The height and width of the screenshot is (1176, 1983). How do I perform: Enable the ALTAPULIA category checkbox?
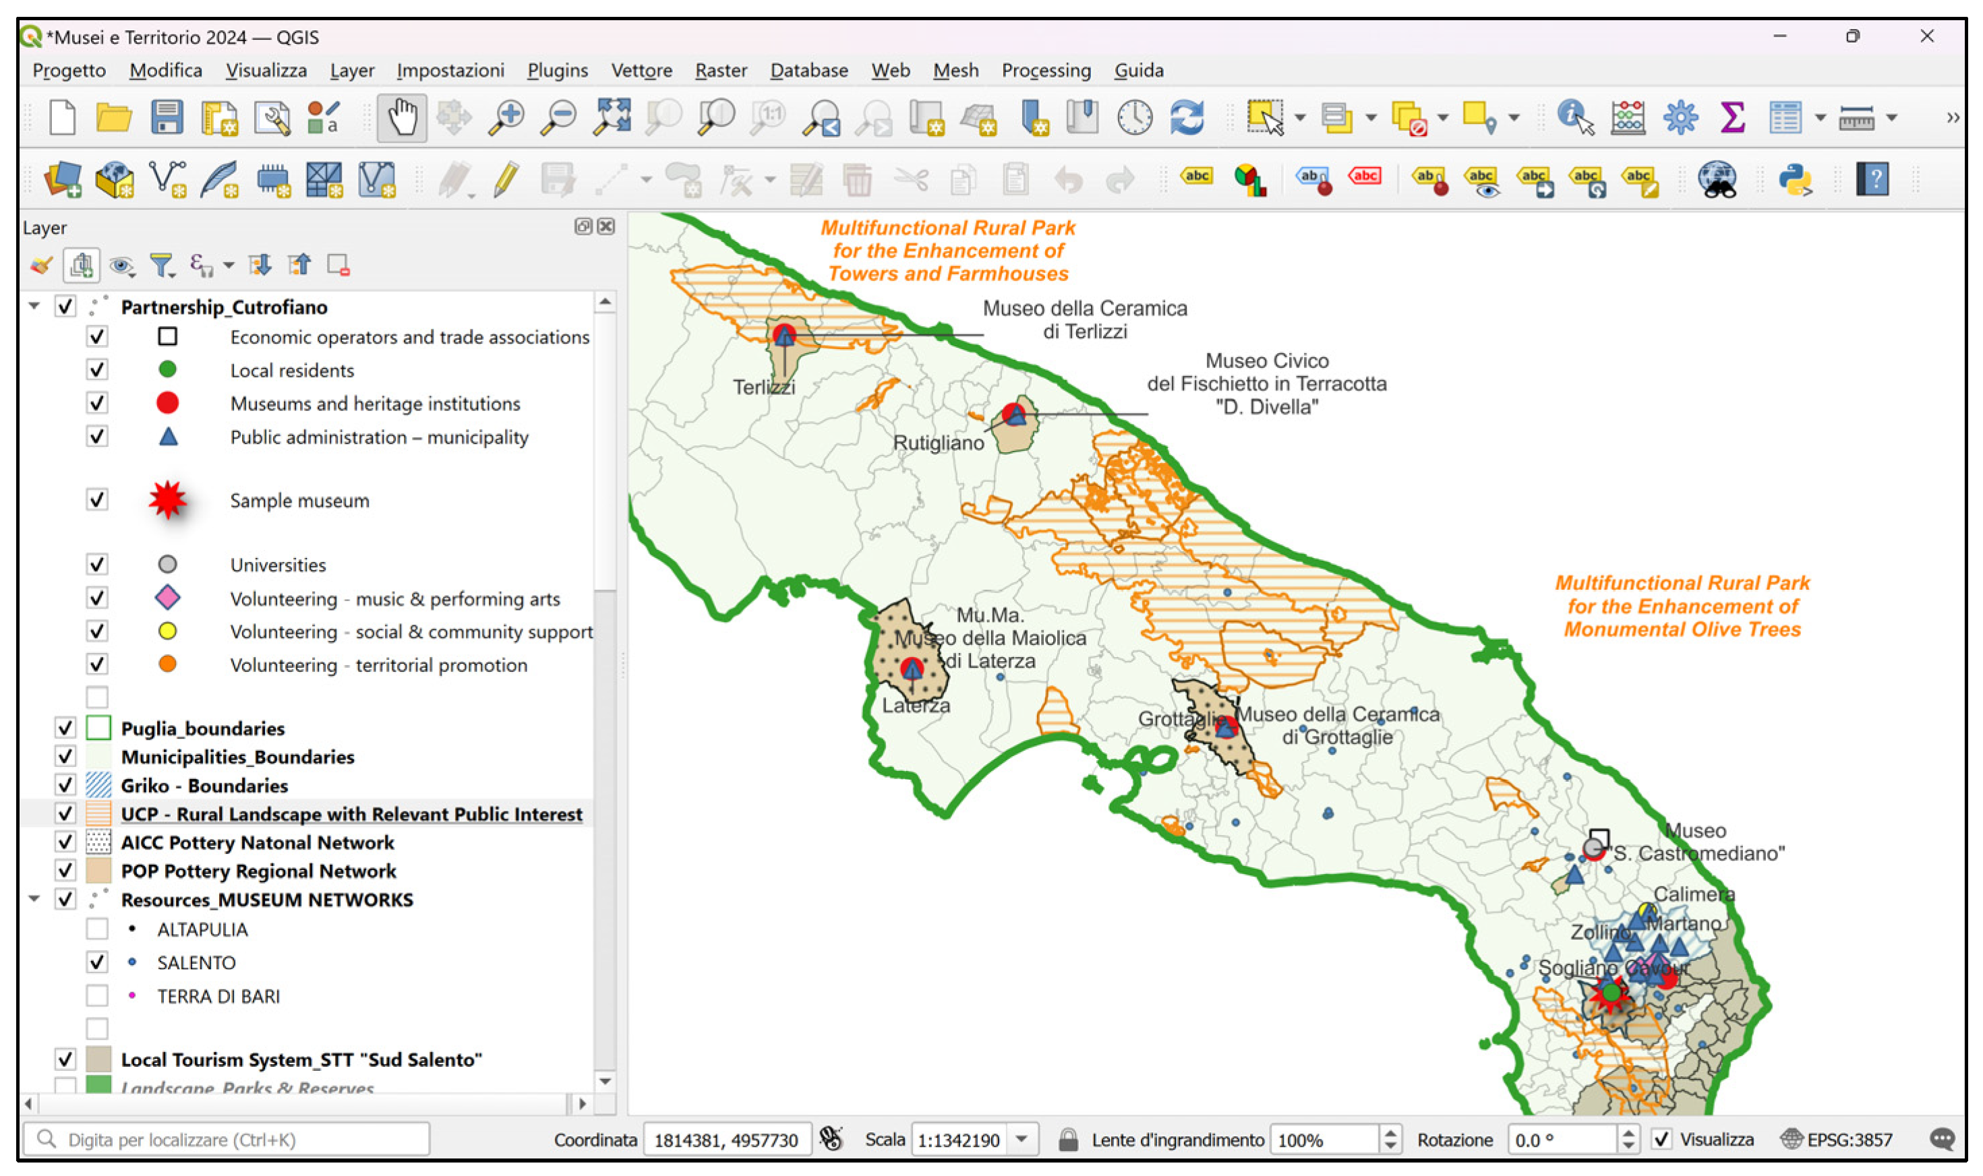[x=96, y=929]
